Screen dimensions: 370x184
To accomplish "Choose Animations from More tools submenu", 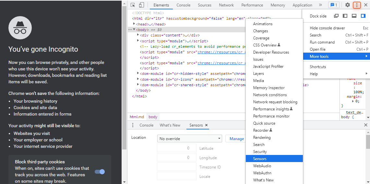I will (274, 24).
